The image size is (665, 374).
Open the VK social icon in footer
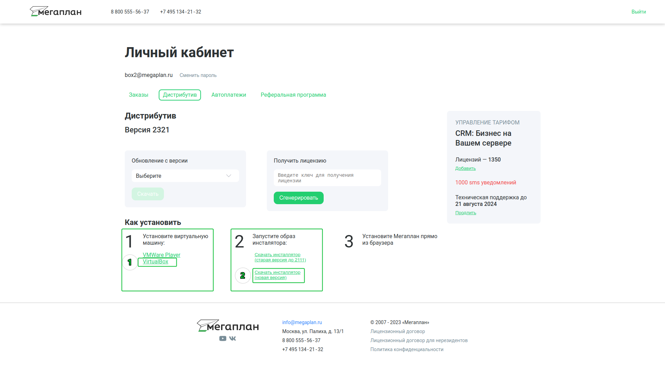[233, 338]
